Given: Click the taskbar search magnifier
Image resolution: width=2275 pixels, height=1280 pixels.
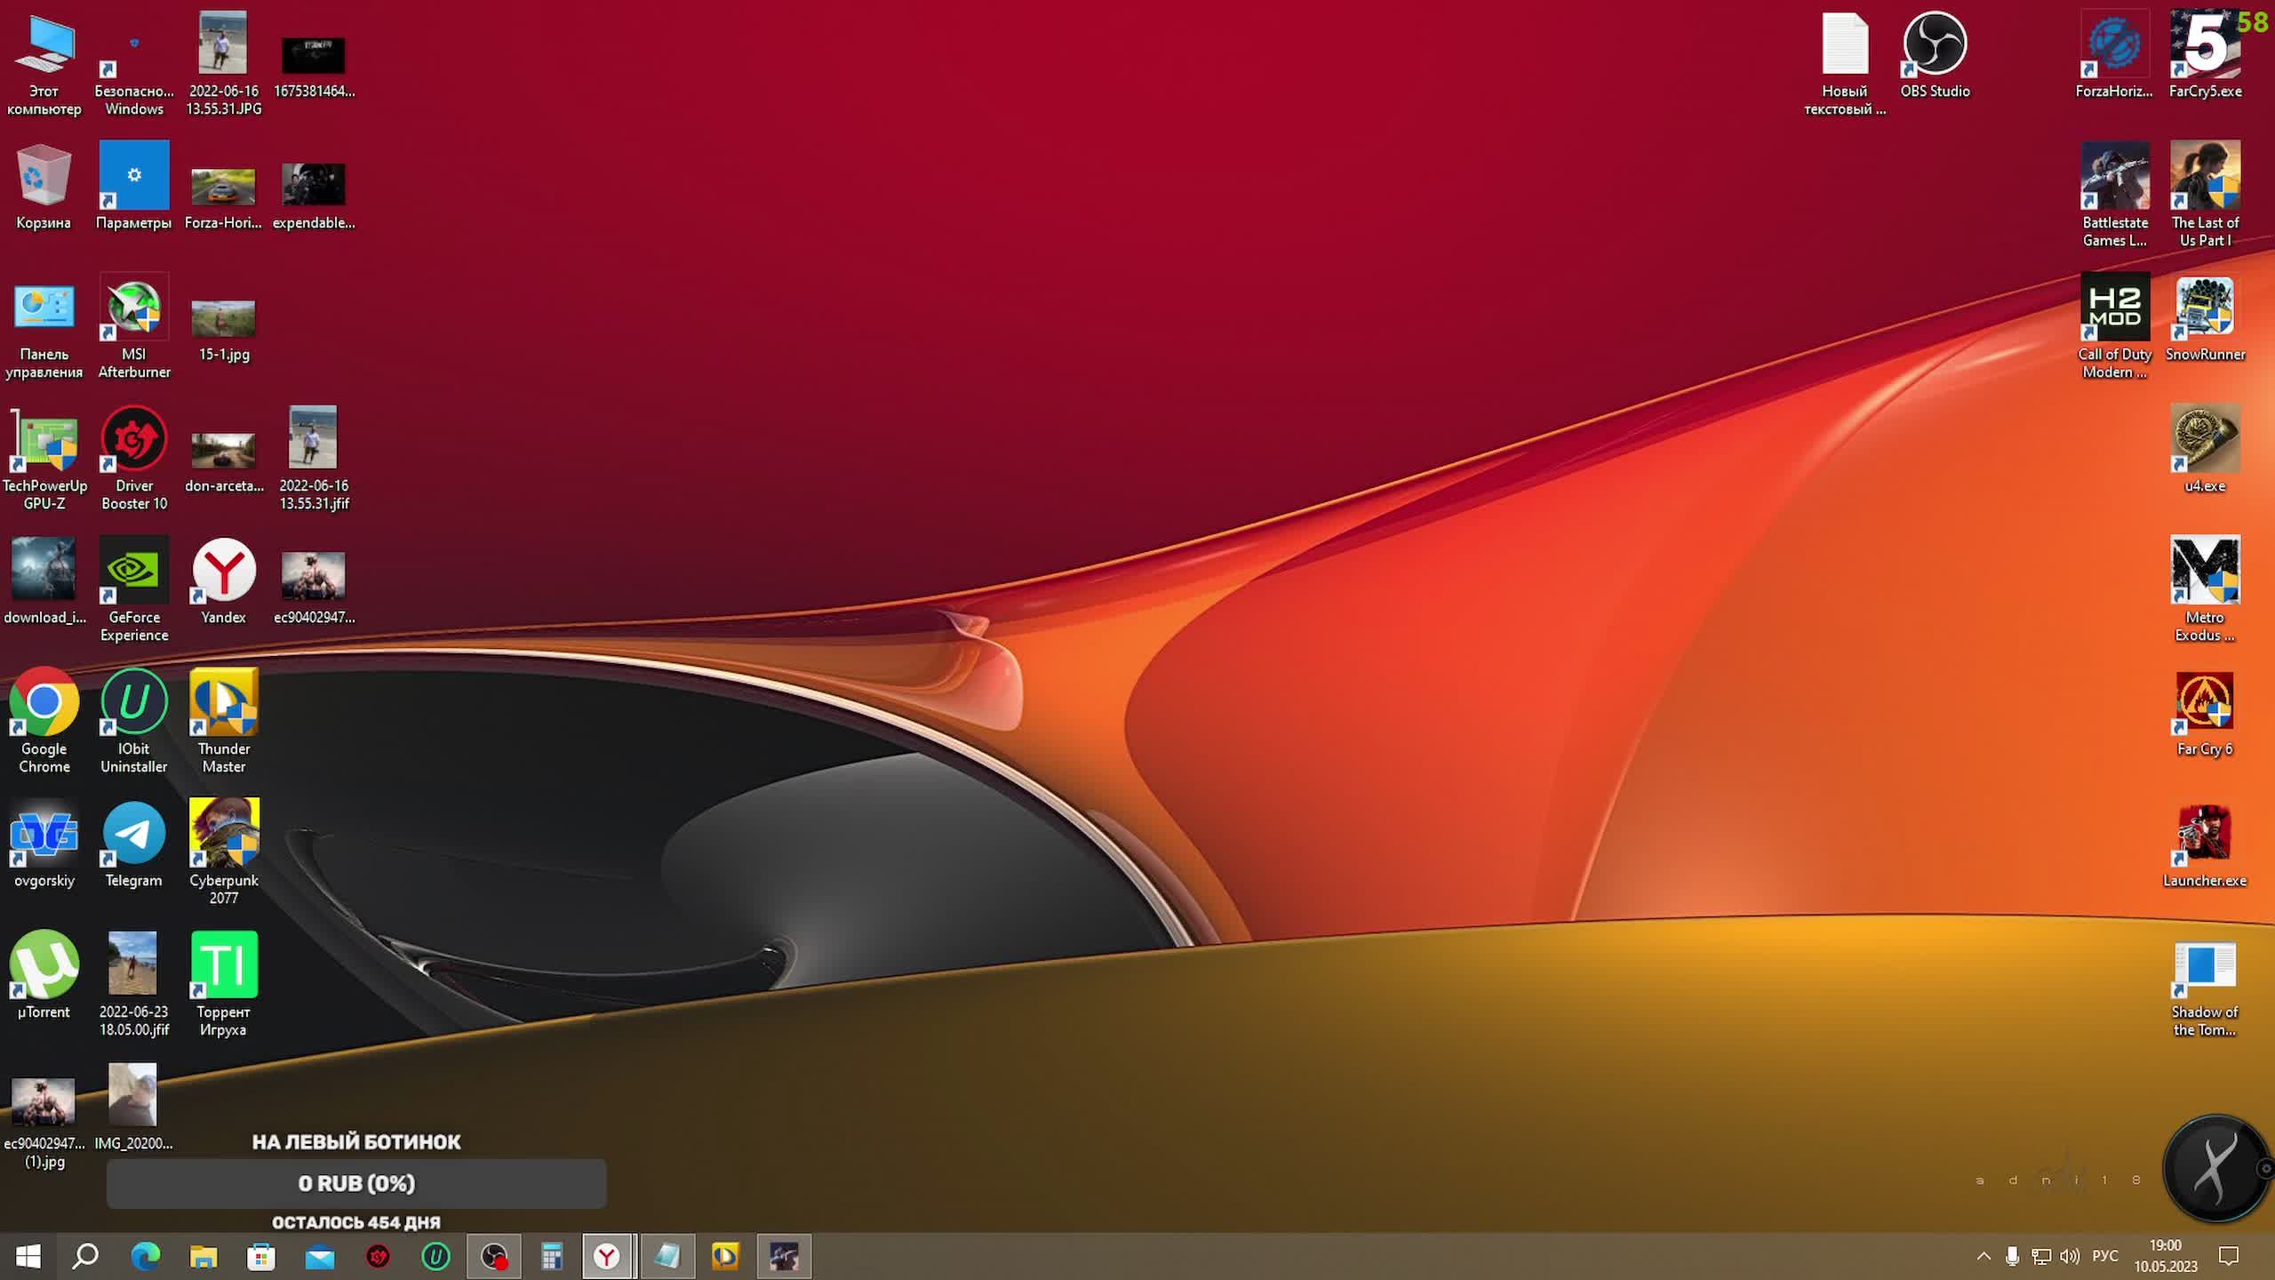Looking at the screenshot, I should (x=85, y=1256).
